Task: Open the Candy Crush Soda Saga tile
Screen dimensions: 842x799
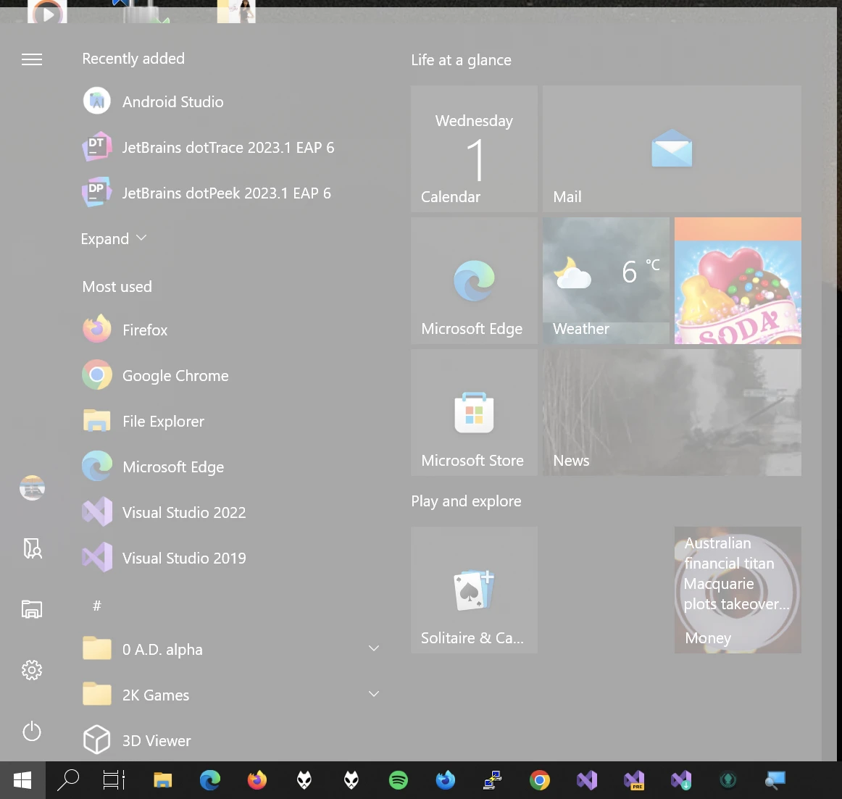Action: [x=738, y=281]
